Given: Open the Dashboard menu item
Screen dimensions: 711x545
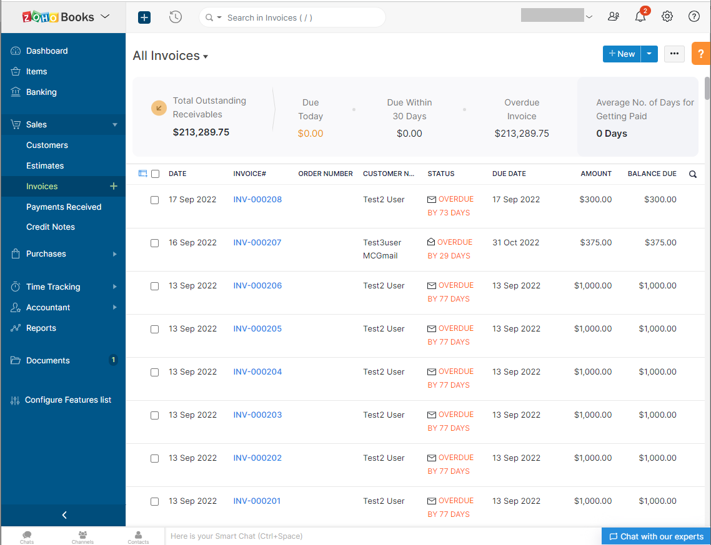Looking at the screenshot, I should pyautogui.click(x=47, y=51).
